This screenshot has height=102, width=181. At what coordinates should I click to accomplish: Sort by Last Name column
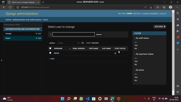click(106, 48)
